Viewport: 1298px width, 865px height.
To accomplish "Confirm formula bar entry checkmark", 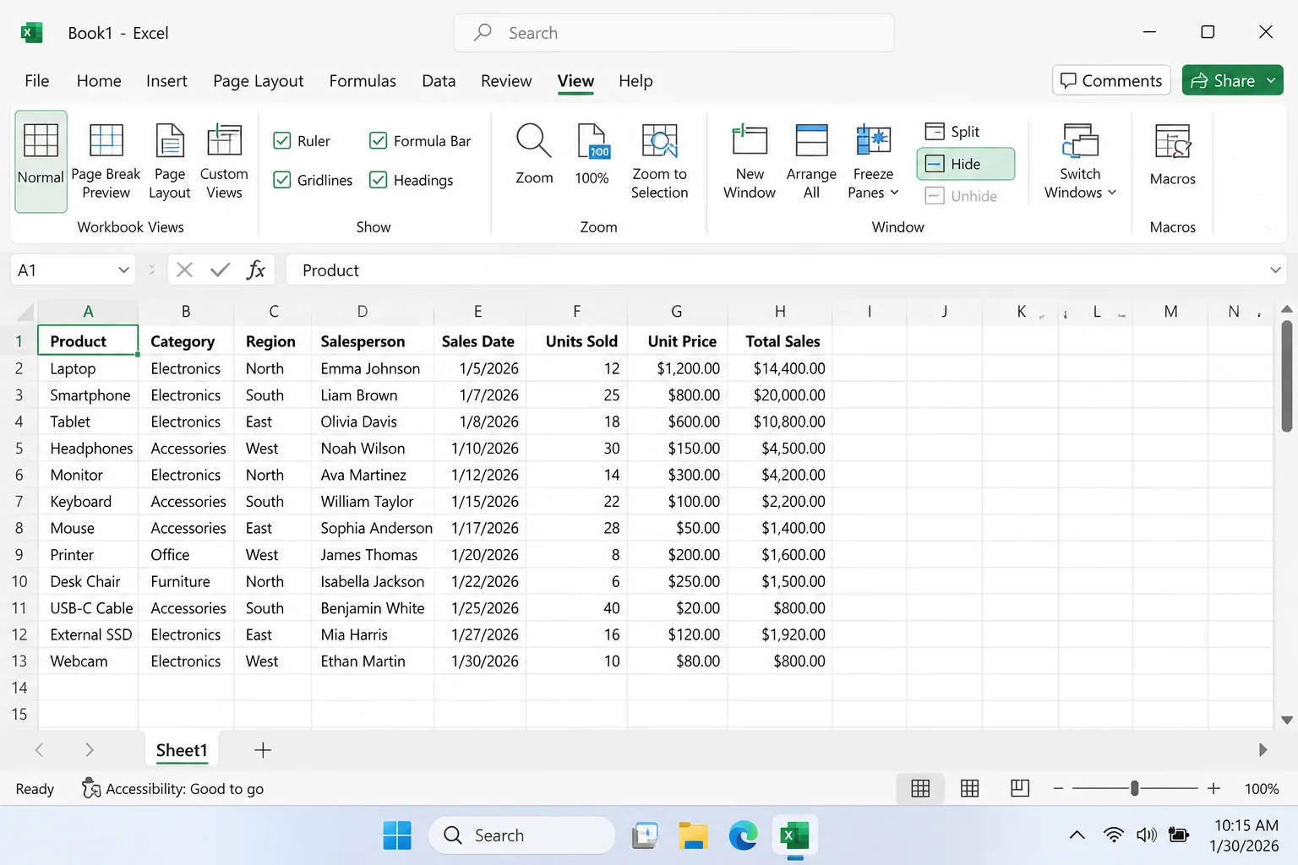I will pos(220,270).
